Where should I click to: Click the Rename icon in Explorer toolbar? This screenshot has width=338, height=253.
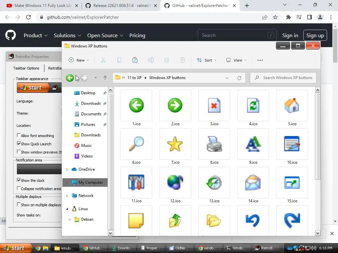[x=151, y=60]
